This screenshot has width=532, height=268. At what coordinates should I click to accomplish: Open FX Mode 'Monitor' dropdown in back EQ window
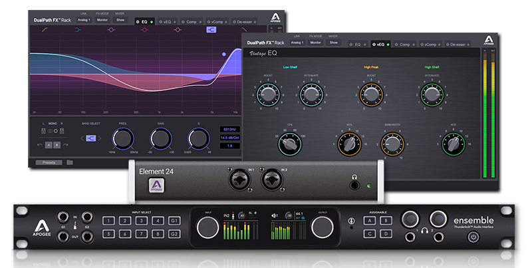point(102,20)
